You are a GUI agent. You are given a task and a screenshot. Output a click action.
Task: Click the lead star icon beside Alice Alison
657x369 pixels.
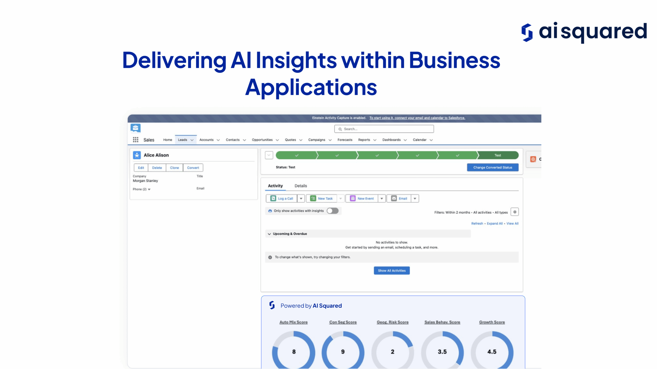tap(137, 155)
